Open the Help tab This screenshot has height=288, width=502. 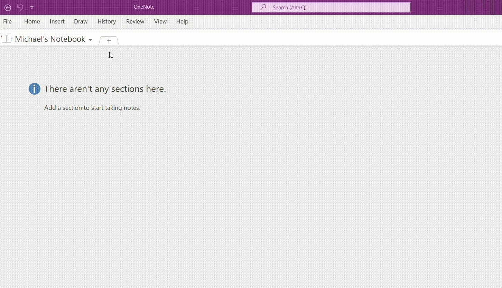pyautogui.click(x=182, y=21)
